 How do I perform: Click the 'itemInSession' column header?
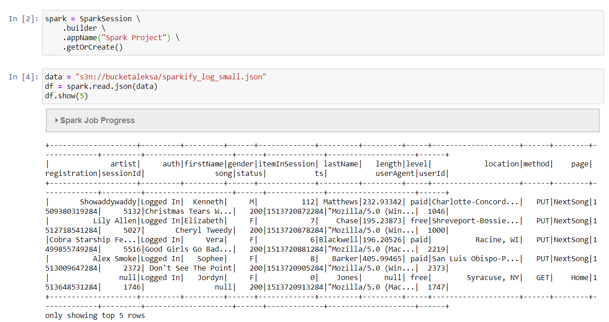tap(286, 164)
